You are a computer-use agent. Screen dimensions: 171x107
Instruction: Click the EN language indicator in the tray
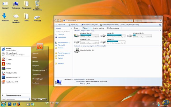(x=153, y=104)
